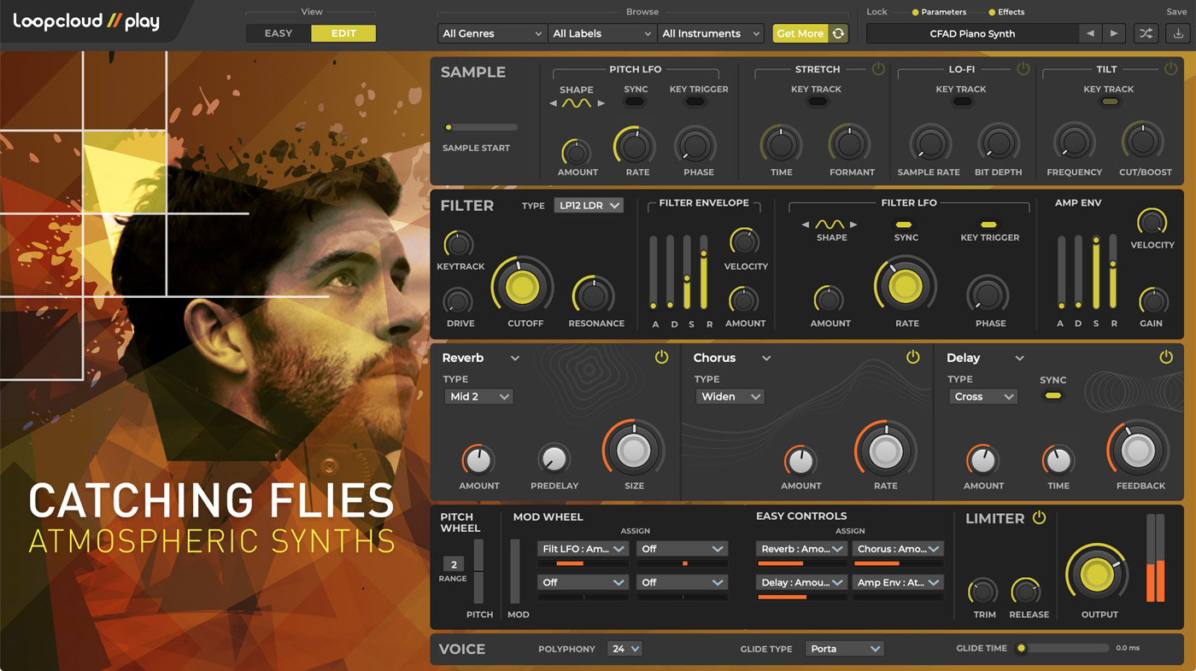Toggle Delay Sync switch
1196x671 pixels.
coord(1053,396)
